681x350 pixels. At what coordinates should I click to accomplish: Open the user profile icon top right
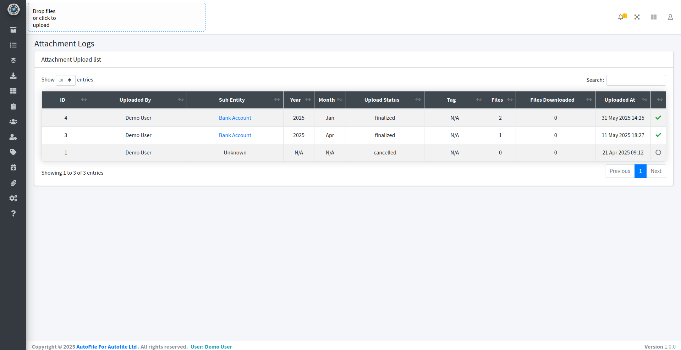coord(670,17)
